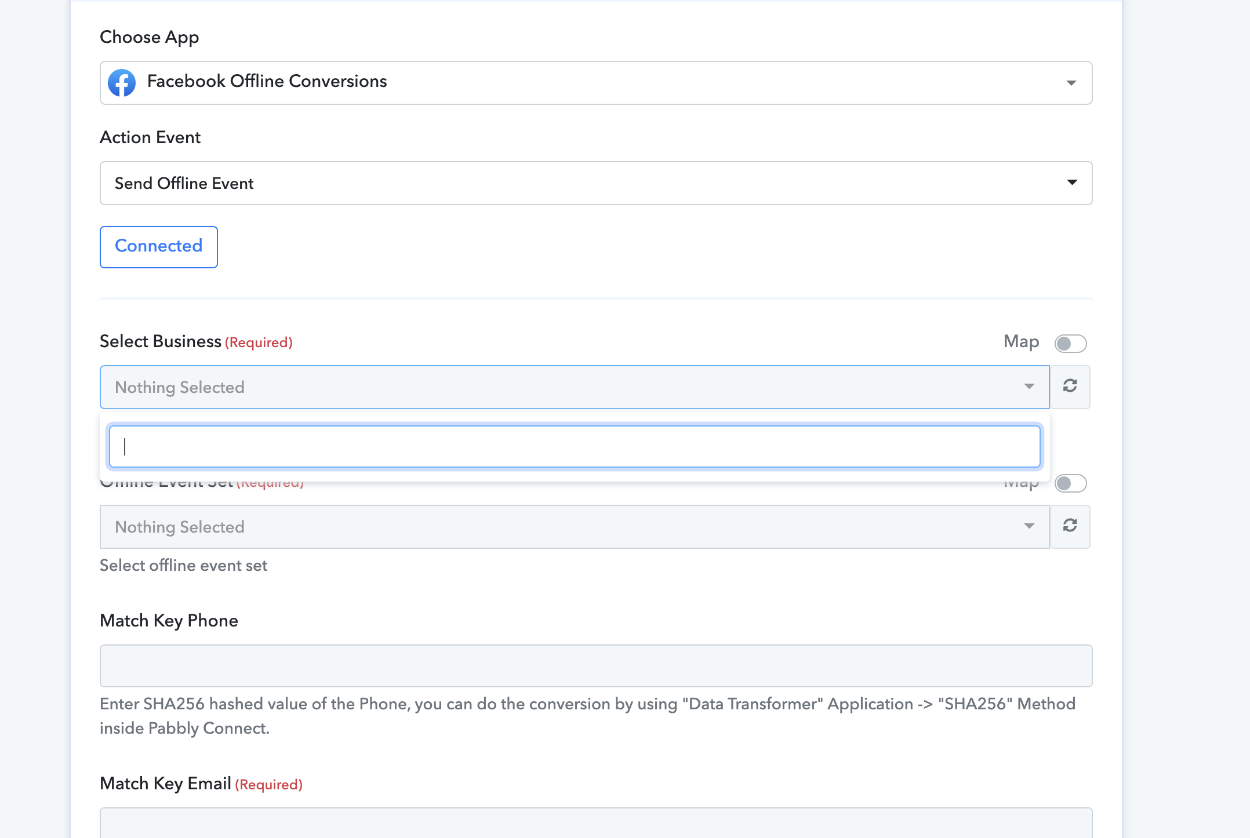Open the Offline Event Set dropdown
1250x838 pixels.
point(575,527)
